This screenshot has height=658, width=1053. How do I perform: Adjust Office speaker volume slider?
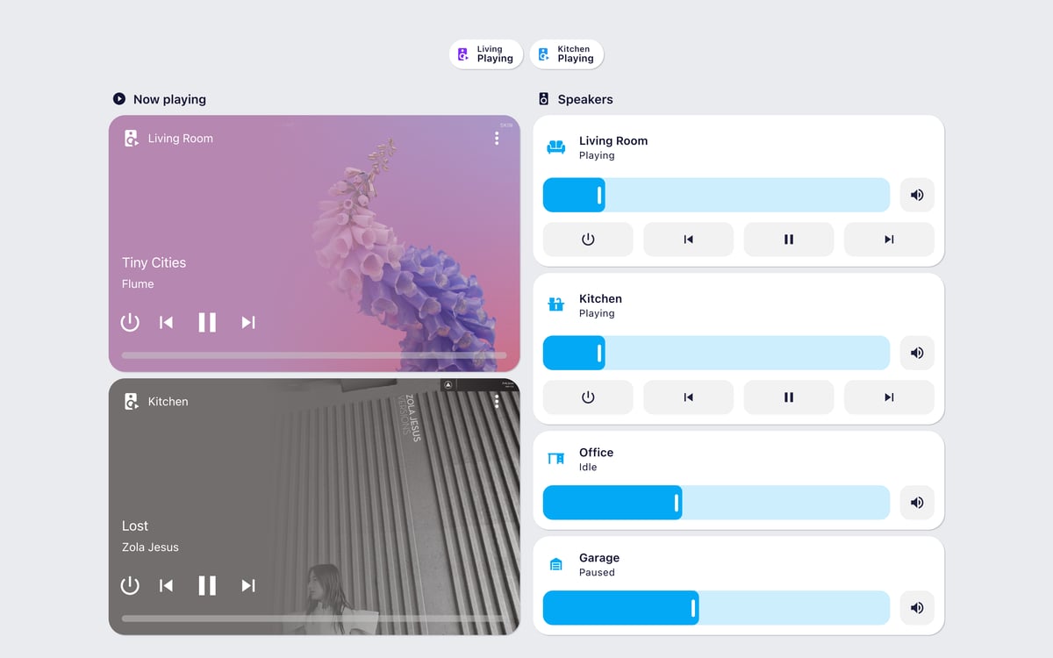716,503
